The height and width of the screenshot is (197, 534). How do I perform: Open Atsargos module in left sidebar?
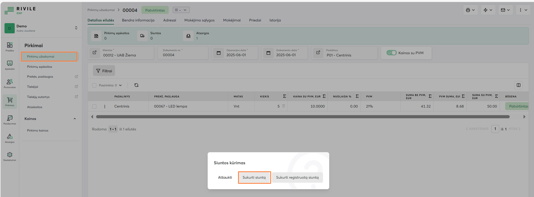coord(10,138)
